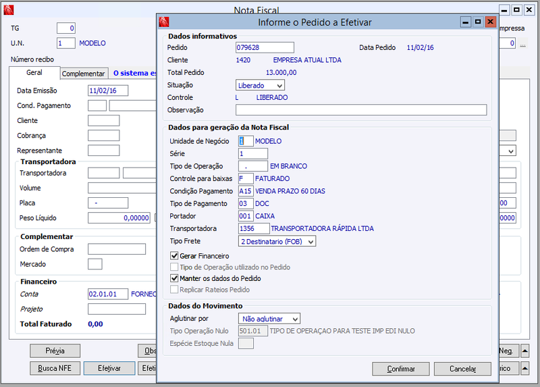Click the Placa field
This screenshot has width=540, height=387.
108,203
